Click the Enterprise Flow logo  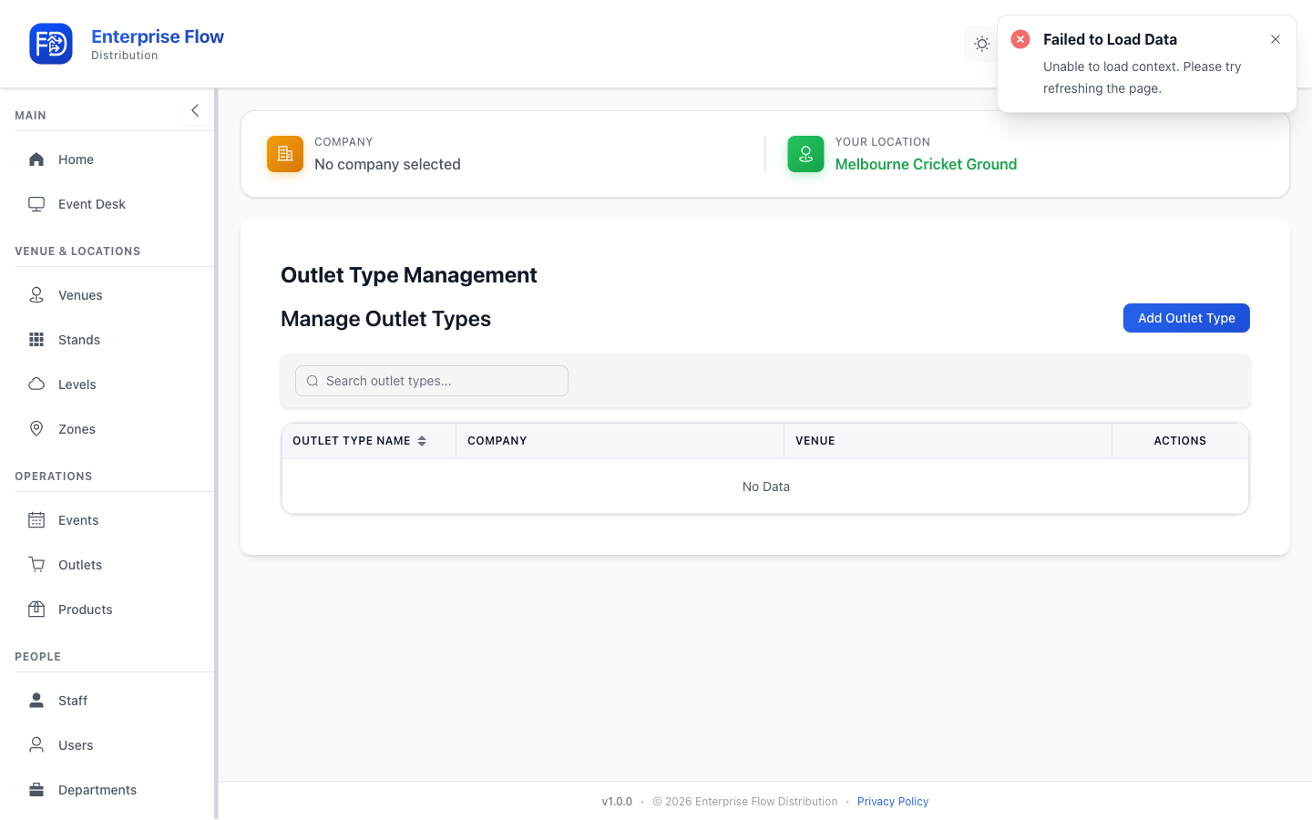click(x=51, y=44)
